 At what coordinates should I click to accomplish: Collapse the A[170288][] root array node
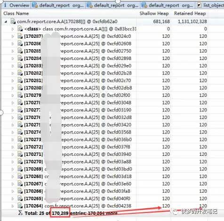tap(6, 22)
